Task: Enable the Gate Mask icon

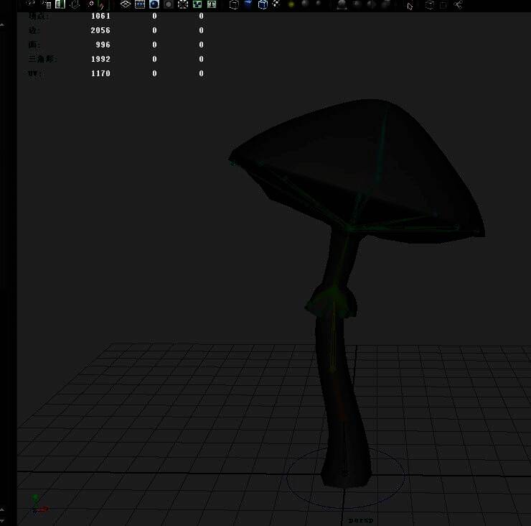Action: pyautogui.click(x=169, y=4)
